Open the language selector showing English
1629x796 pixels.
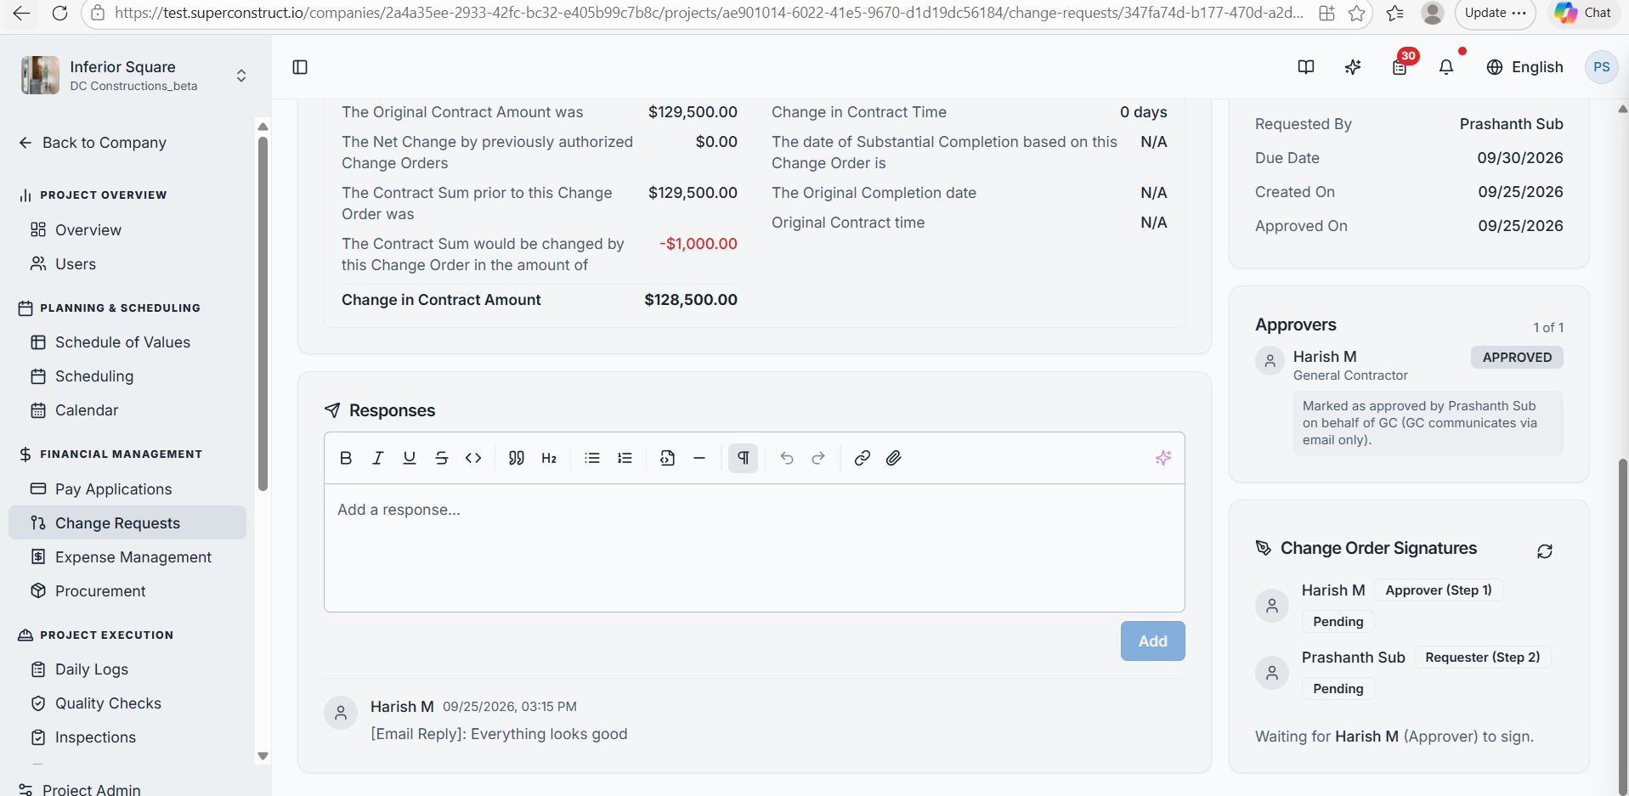1524,67
